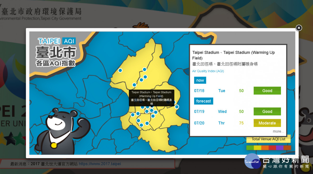
Task: Open the more... link in the AQI panel
Action: click(x=278, y=131)
